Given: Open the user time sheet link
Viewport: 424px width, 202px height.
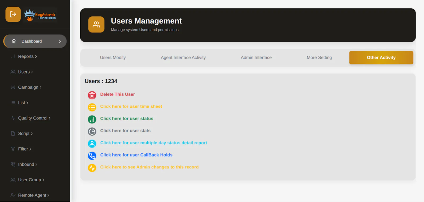Looking at the screenshot, I should tap(131, 107).
